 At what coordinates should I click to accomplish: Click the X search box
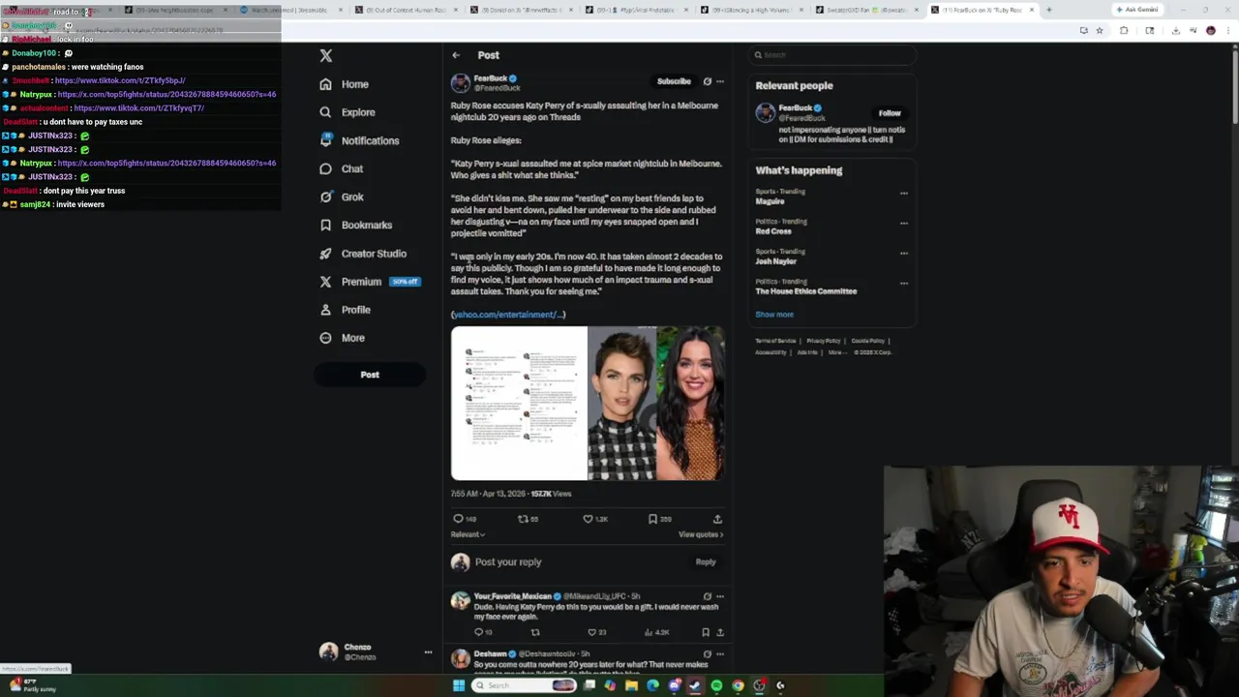coord(831,55)
